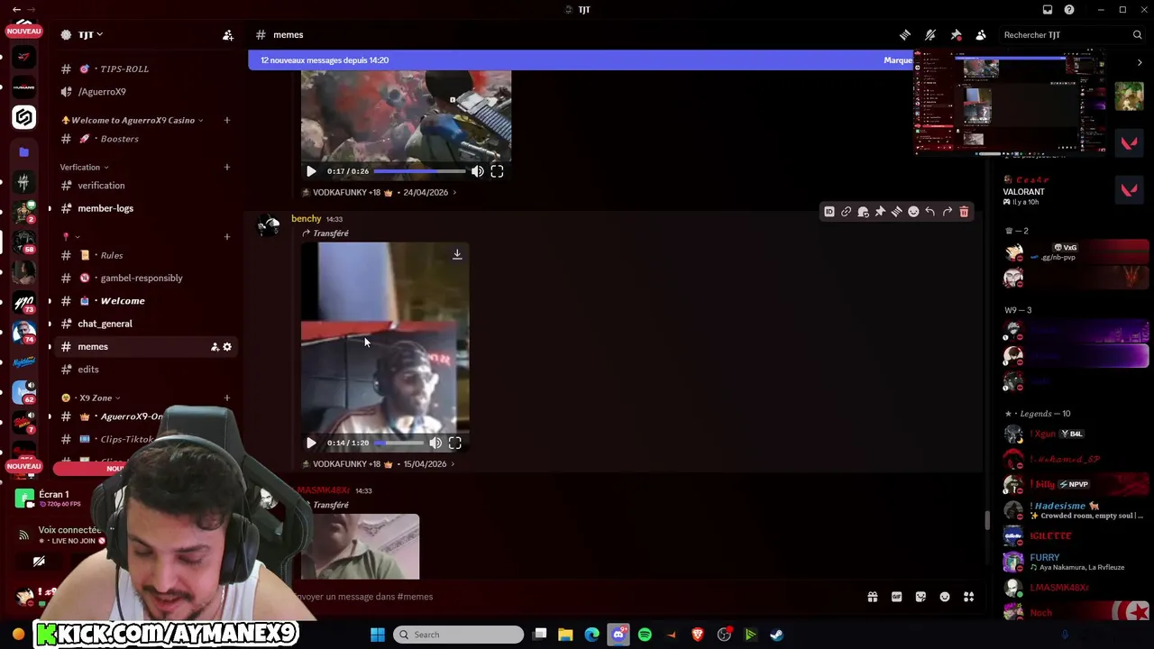Add channel to Verfication category

pyautogui.click(x=227, y=167)
